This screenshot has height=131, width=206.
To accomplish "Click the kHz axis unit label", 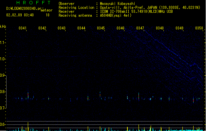I will [3, 27].
